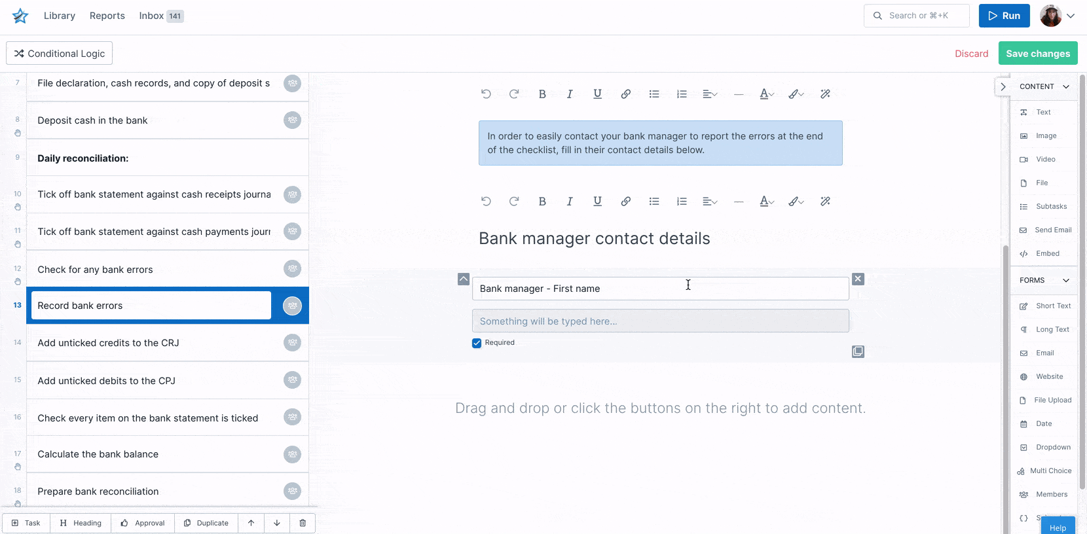
Task: Open assignees for Record bank errors task
Action: tap(292, 306)
